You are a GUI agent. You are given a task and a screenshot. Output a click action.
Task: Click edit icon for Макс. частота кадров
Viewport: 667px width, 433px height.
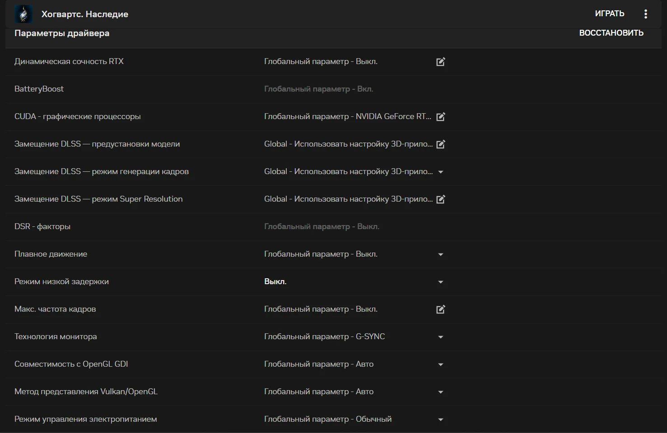(x=440, y=309)
